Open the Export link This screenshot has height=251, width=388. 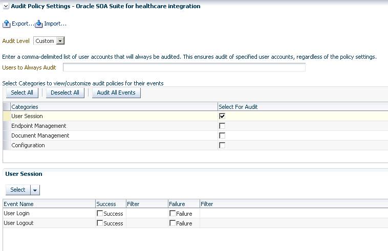(x=23, y=24)
